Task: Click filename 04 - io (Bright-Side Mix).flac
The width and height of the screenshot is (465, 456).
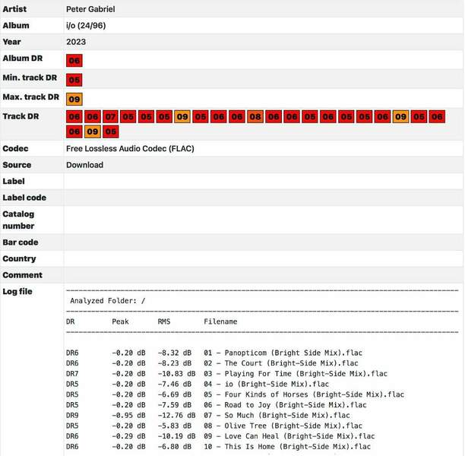Action: (266, 384)
